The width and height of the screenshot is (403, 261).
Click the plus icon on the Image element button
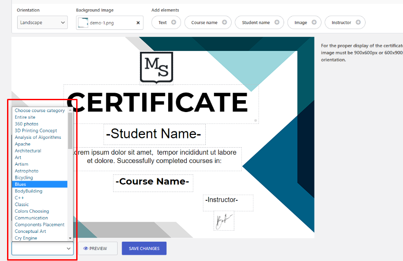[x=314, y=22]
